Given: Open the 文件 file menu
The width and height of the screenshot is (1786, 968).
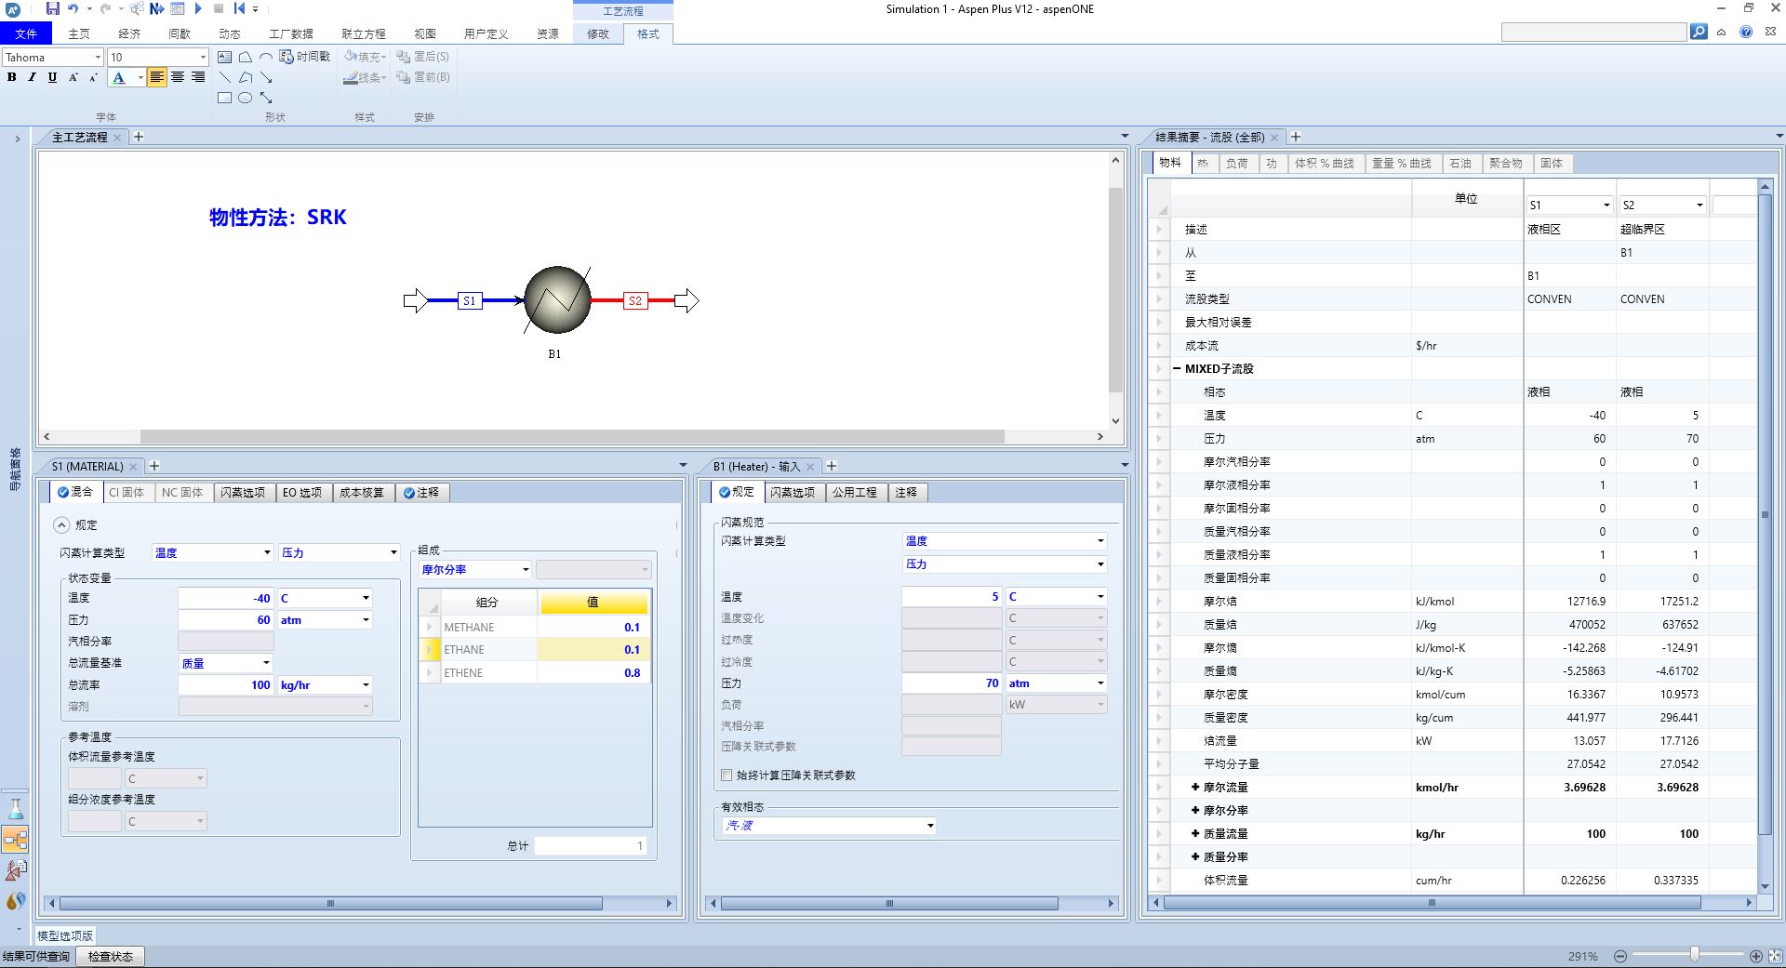Looking at the screenshot, I should point(26,33).
